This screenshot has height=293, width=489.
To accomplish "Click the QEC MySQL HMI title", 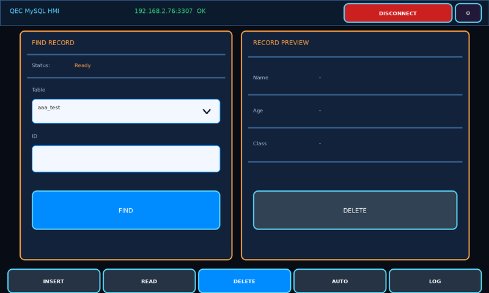I will (34, 11).
